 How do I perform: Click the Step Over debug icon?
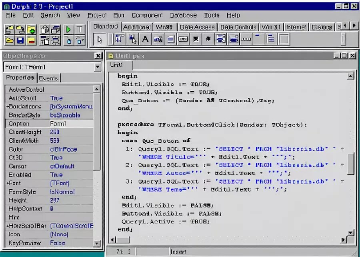[80, 41]
